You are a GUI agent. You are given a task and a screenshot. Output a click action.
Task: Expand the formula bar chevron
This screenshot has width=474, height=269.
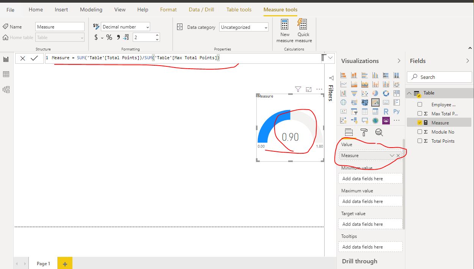click(331, 58)
